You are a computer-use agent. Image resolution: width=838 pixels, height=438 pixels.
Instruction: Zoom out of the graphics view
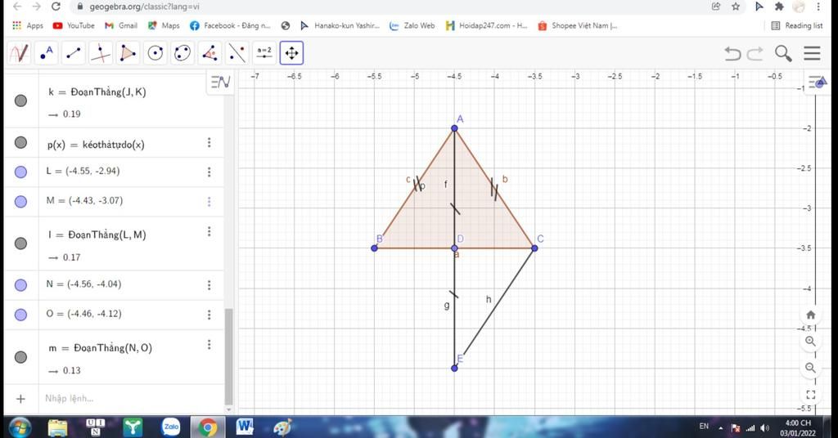[811, 368]
